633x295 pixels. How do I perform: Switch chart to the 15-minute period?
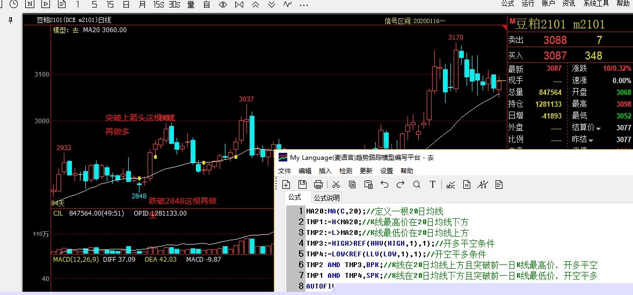pos(110,4)
